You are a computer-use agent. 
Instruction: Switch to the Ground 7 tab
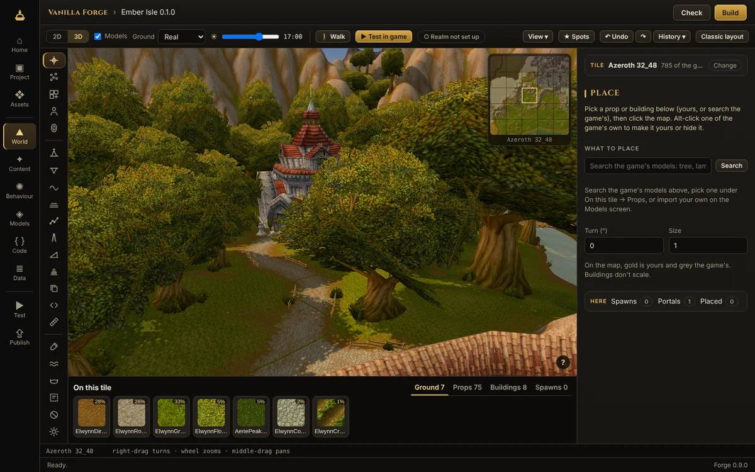429,388
